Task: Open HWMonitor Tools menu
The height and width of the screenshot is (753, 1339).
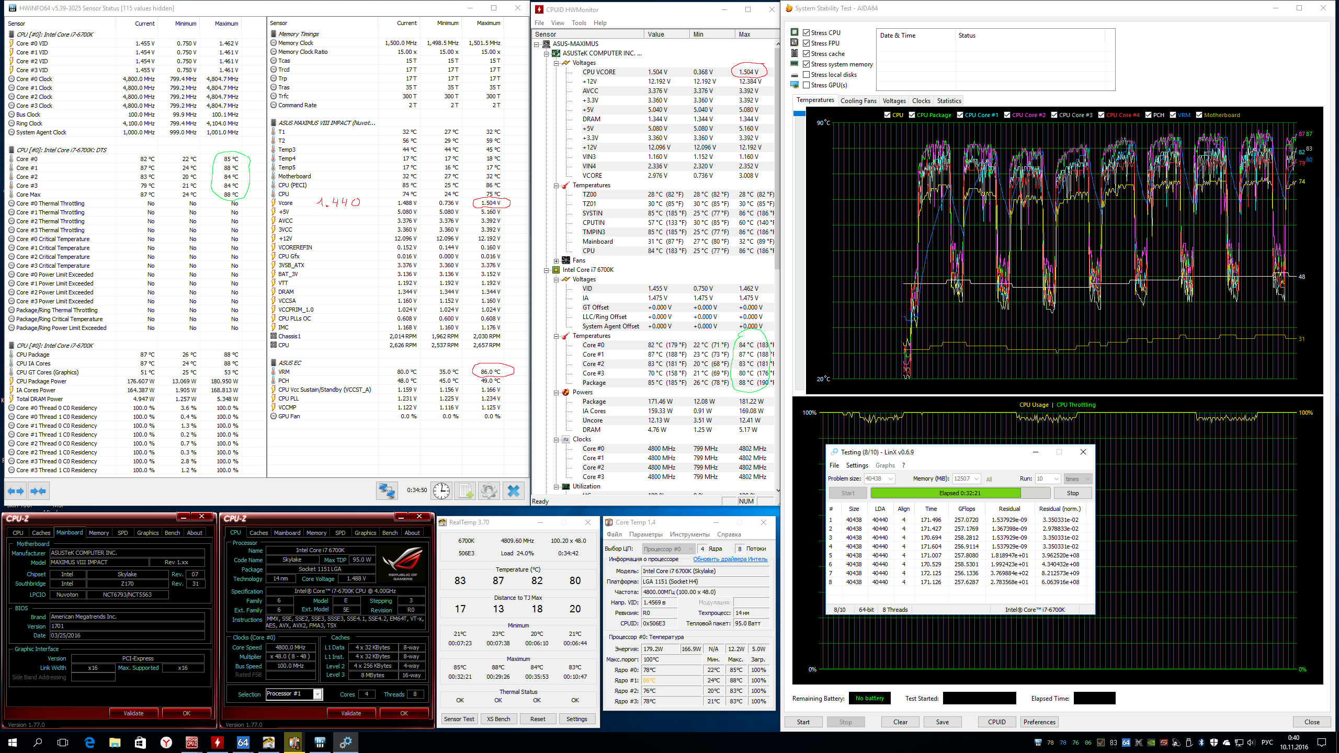Action: 578,23
